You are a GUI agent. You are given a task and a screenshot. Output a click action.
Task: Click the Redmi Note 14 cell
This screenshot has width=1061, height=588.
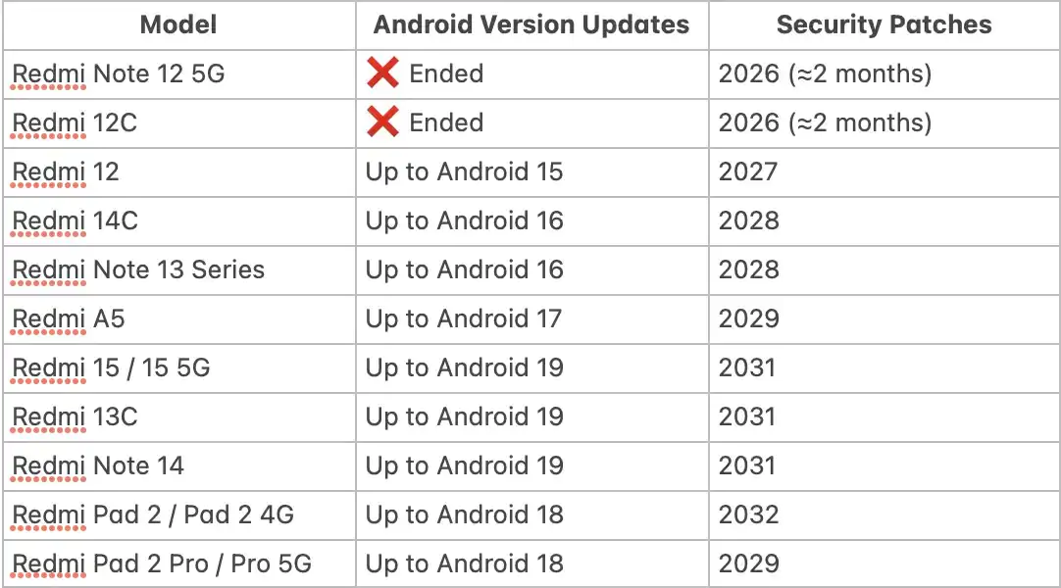click(98, 465)
